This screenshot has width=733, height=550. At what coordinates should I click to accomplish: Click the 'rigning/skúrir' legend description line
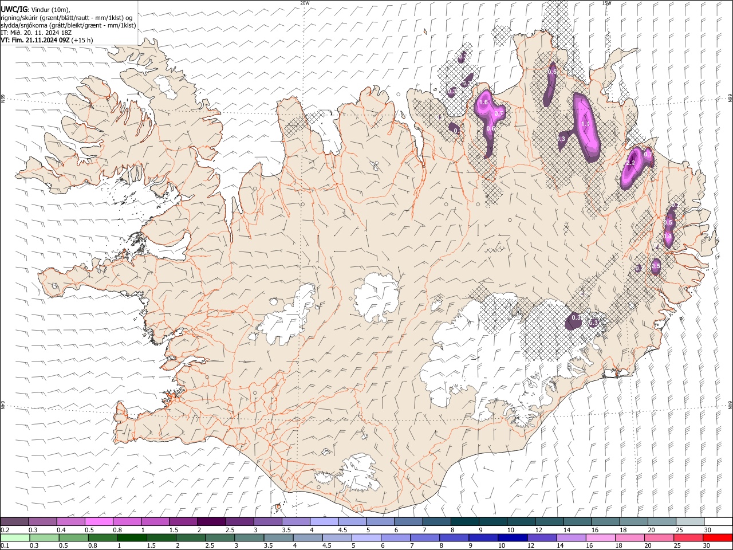click(66, 18)
